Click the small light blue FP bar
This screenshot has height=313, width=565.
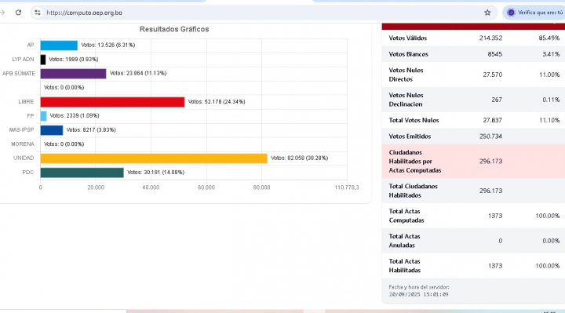(43, 116)
